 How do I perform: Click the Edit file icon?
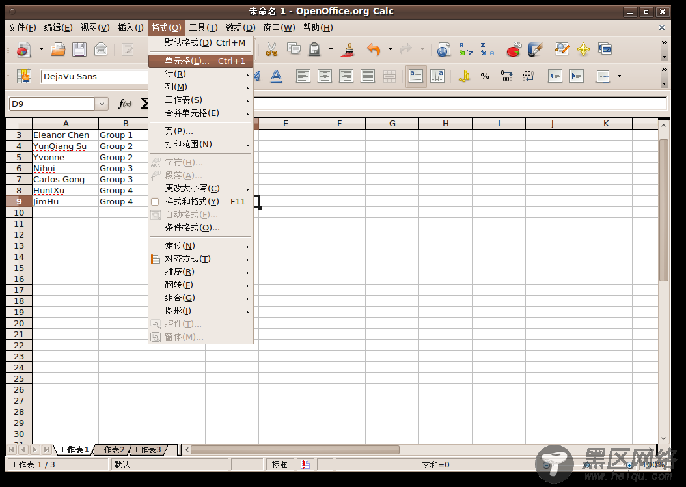pyautogui.click(x=128, y=49)
